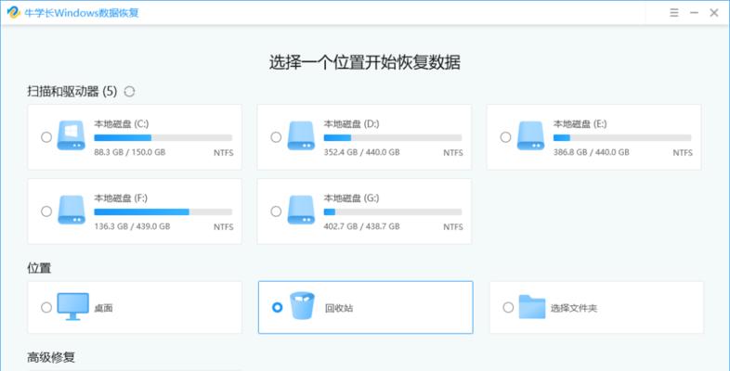Viewport: 730px width, 371px height.
Task: Click the C: drive usage bar
Action: tap(163, 137)
